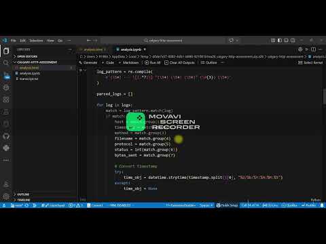Viewport: 326px width, 244px height.
Task: Open Explorer panel more actions ellipsis
Action: point(70,49)
